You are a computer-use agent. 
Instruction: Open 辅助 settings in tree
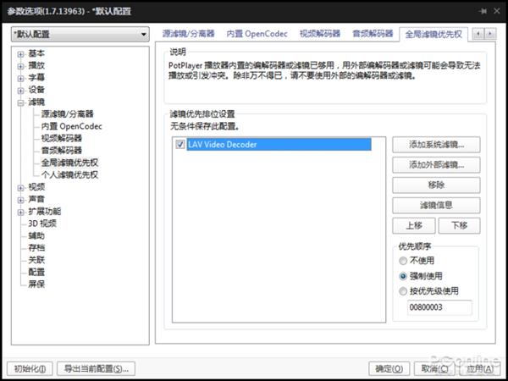tap(36, 235)
